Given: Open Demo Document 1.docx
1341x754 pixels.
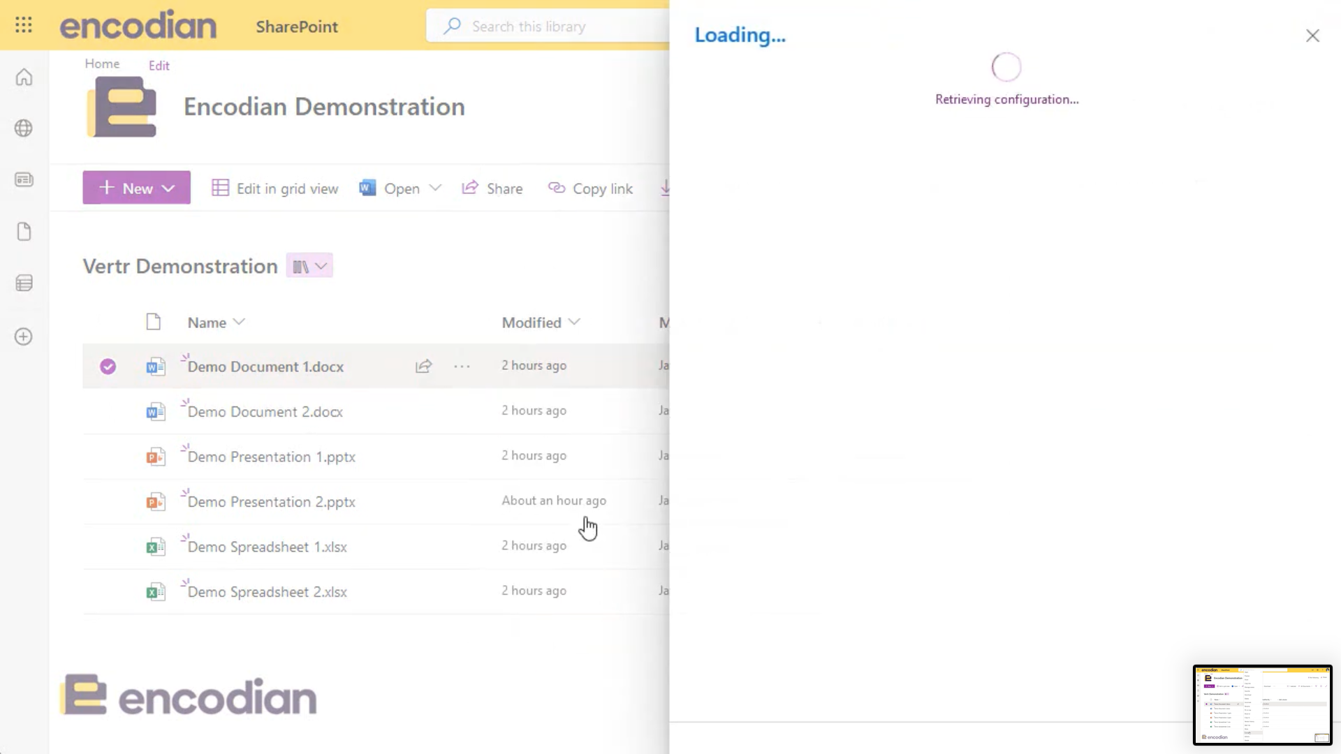Looking at the screenshot, I should pyautogui.click(x=265, y=367).
